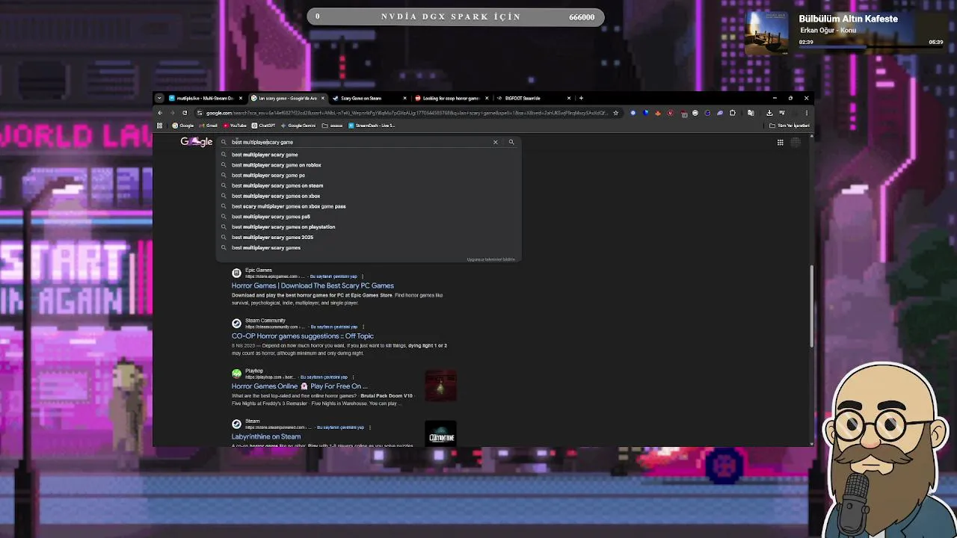Click the NVDIA DGX SPARK donation goal bar

point(455,16)
